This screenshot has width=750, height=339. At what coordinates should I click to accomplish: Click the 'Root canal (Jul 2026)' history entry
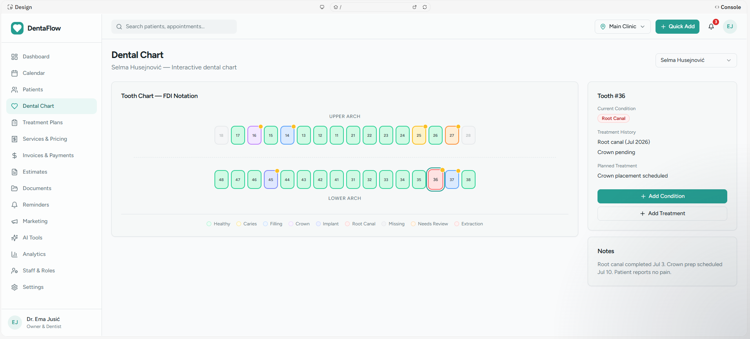click(624, 142)
